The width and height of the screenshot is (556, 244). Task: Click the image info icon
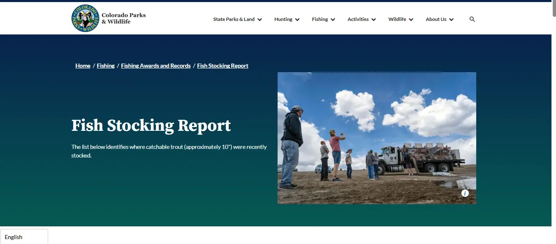[x=465, y=193]
